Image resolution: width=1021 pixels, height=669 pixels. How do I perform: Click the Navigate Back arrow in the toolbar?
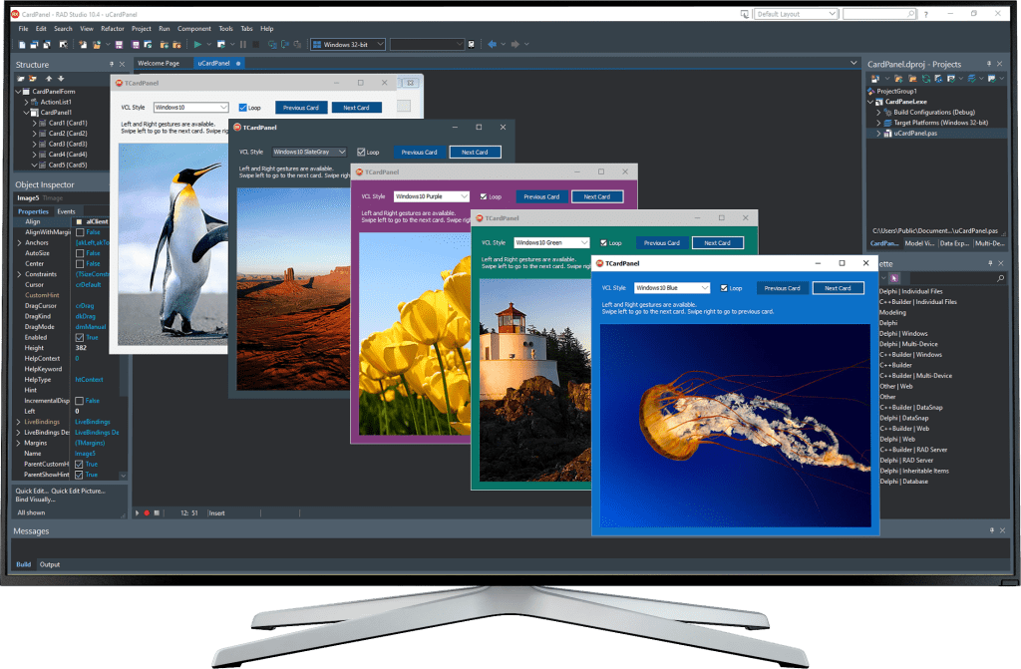click(x=493, y=44)
